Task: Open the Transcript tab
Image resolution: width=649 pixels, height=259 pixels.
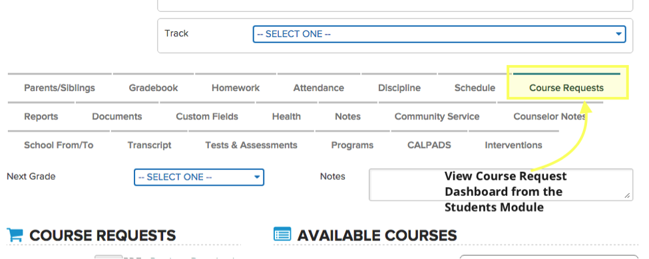Action: pyautogui.click(x=149, y=145)
